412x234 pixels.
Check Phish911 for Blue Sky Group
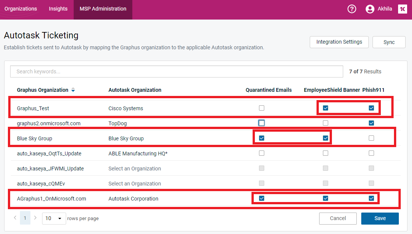(x=371, y=138)
